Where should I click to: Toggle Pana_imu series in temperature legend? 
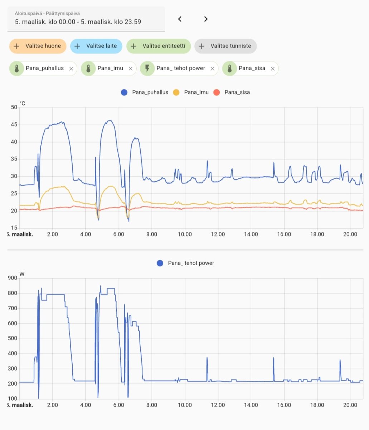(x=191, y=92)
